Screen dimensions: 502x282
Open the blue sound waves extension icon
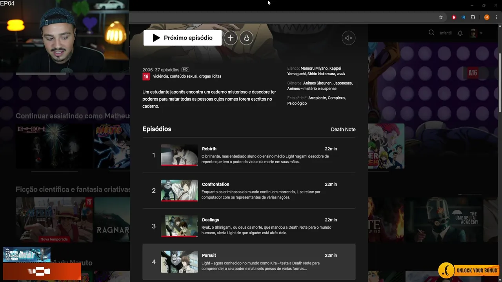463,17
